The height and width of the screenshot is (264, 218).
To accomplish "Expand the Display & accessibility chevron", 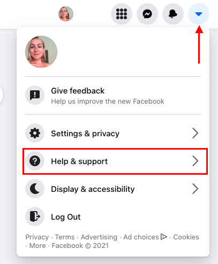I will (x=195, y=189).
